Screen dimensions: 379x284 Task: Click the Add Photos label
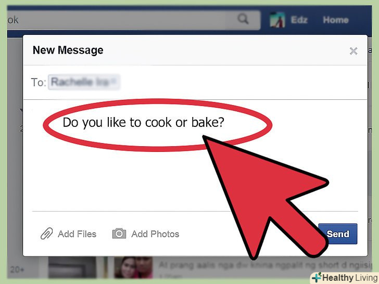coord(155,234)
